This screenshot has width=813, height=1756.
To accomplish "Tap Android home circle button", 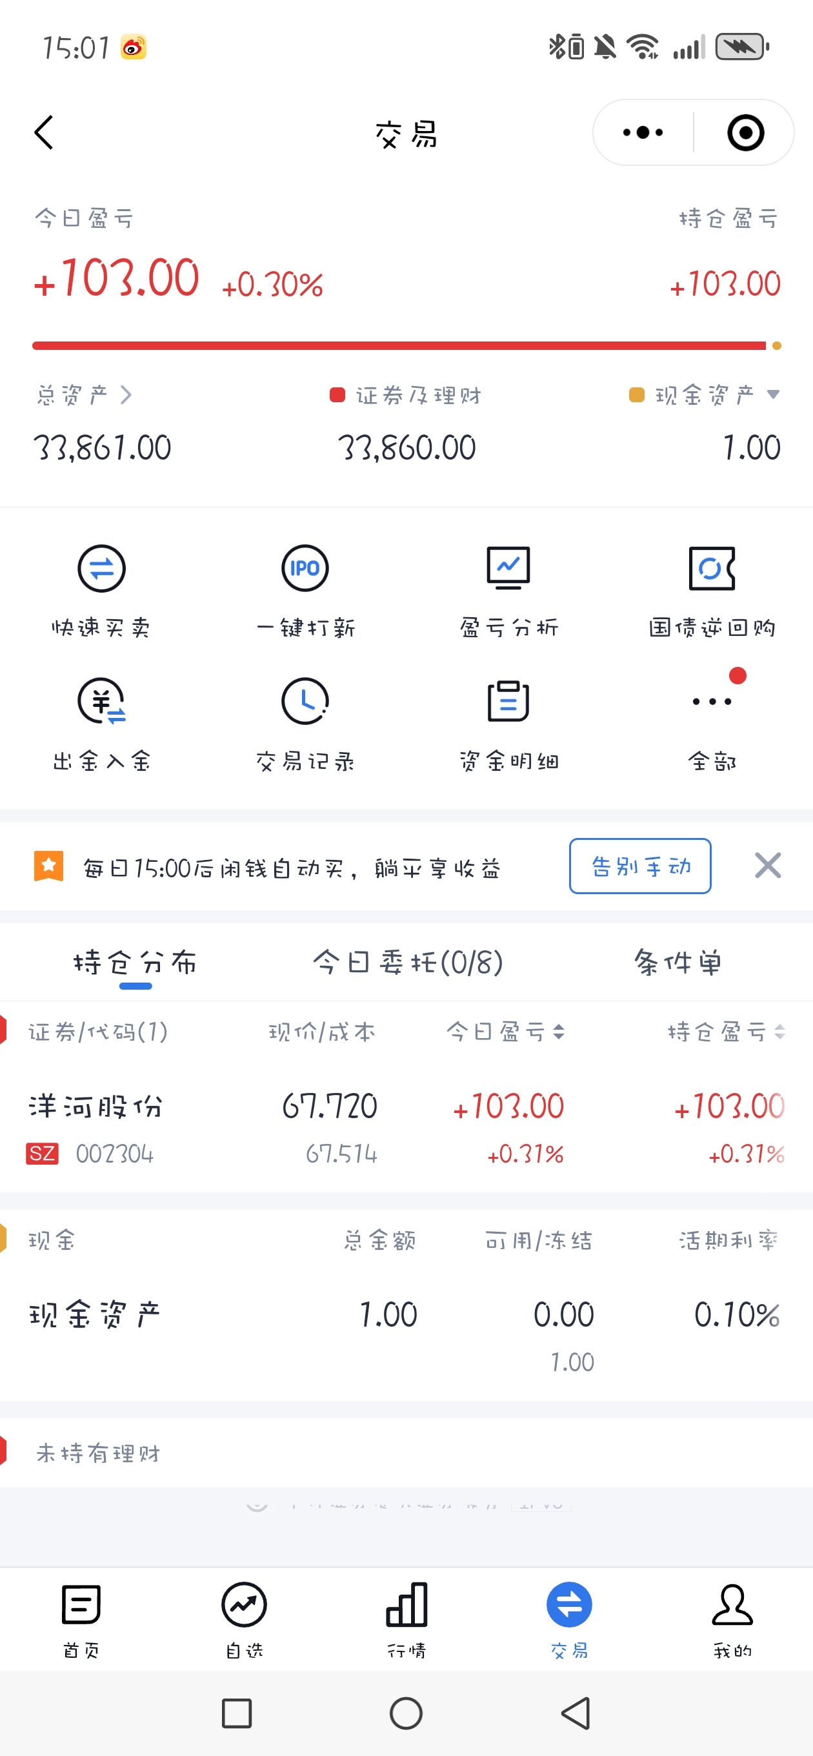I will click(x=406, y=1713).
